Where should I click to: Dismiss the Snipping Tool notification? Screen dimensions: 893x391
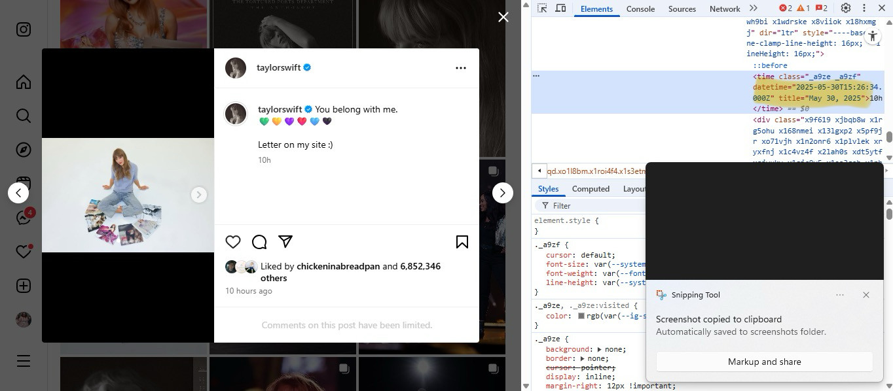click(x=866, y=295)
